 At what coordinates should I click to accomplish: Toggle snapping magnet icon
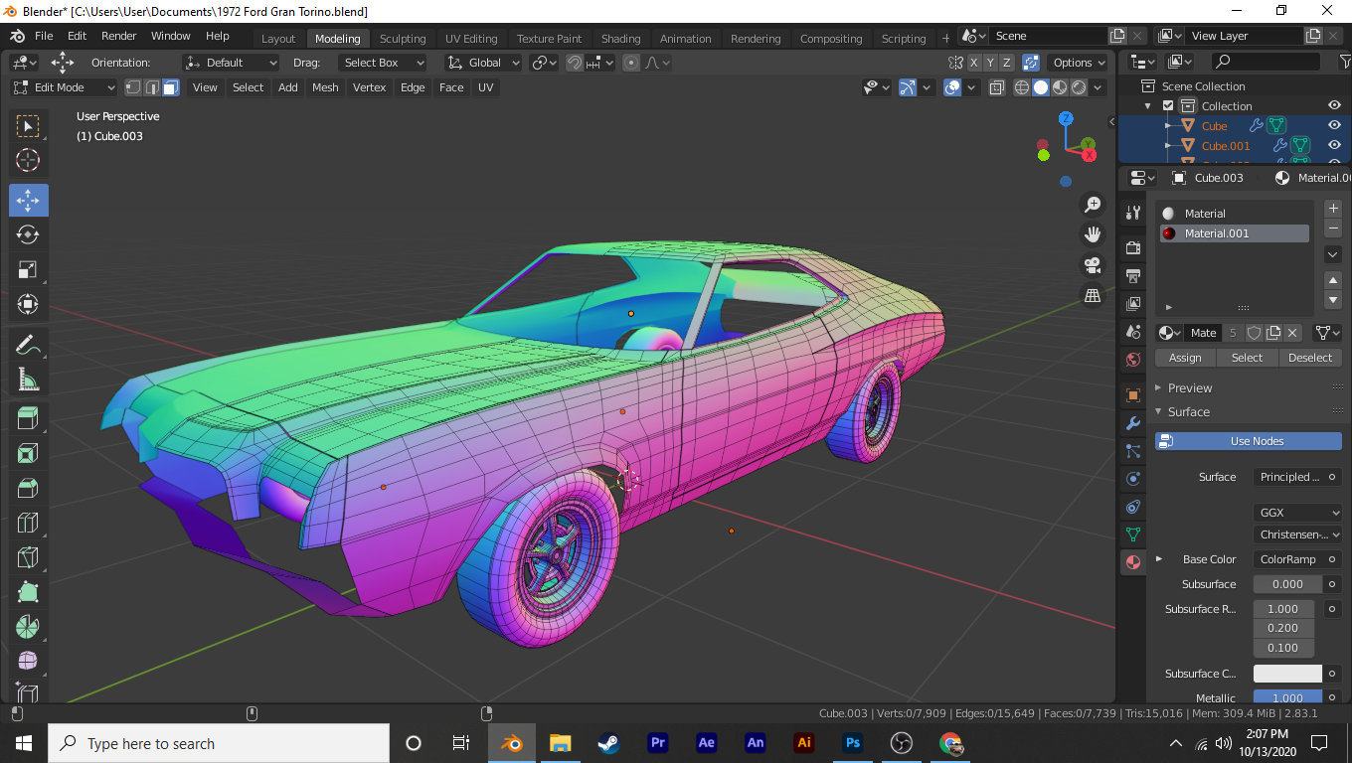point(575,63)
